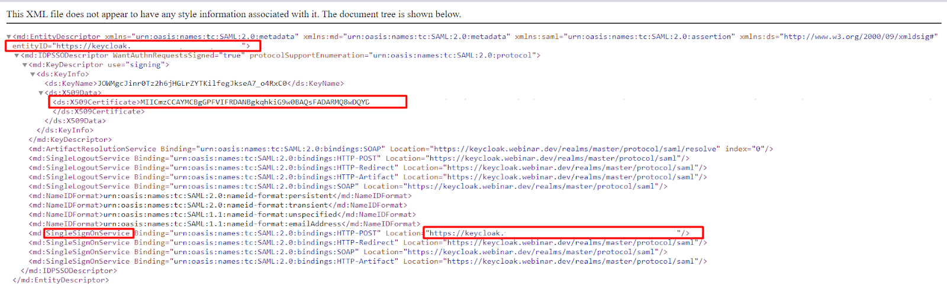947x305 pixels.
Task: Collapse the md:EntityDescriptor root node
Action: pos(9,37)
